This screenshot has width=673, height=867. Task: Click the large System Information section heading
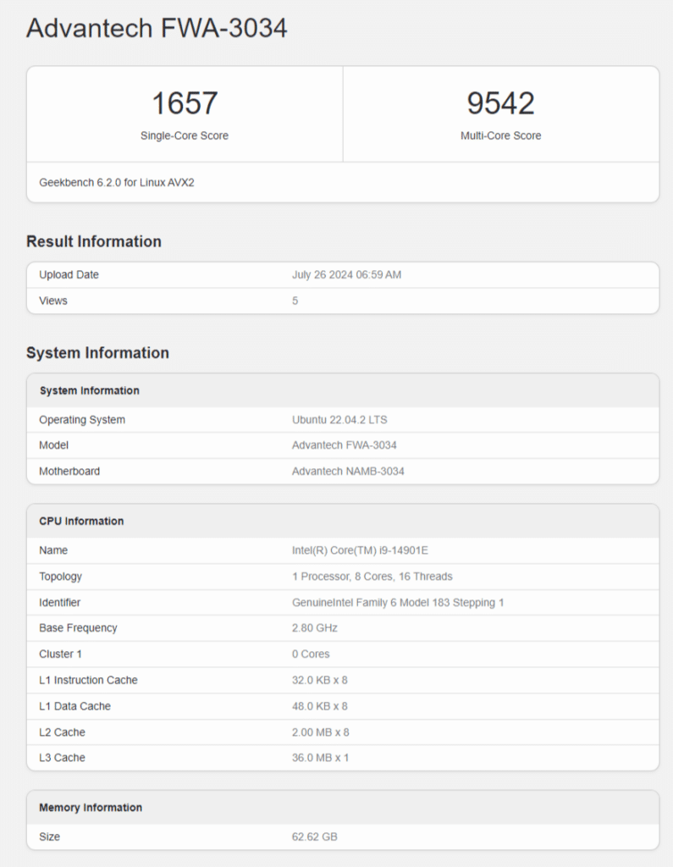98,353
